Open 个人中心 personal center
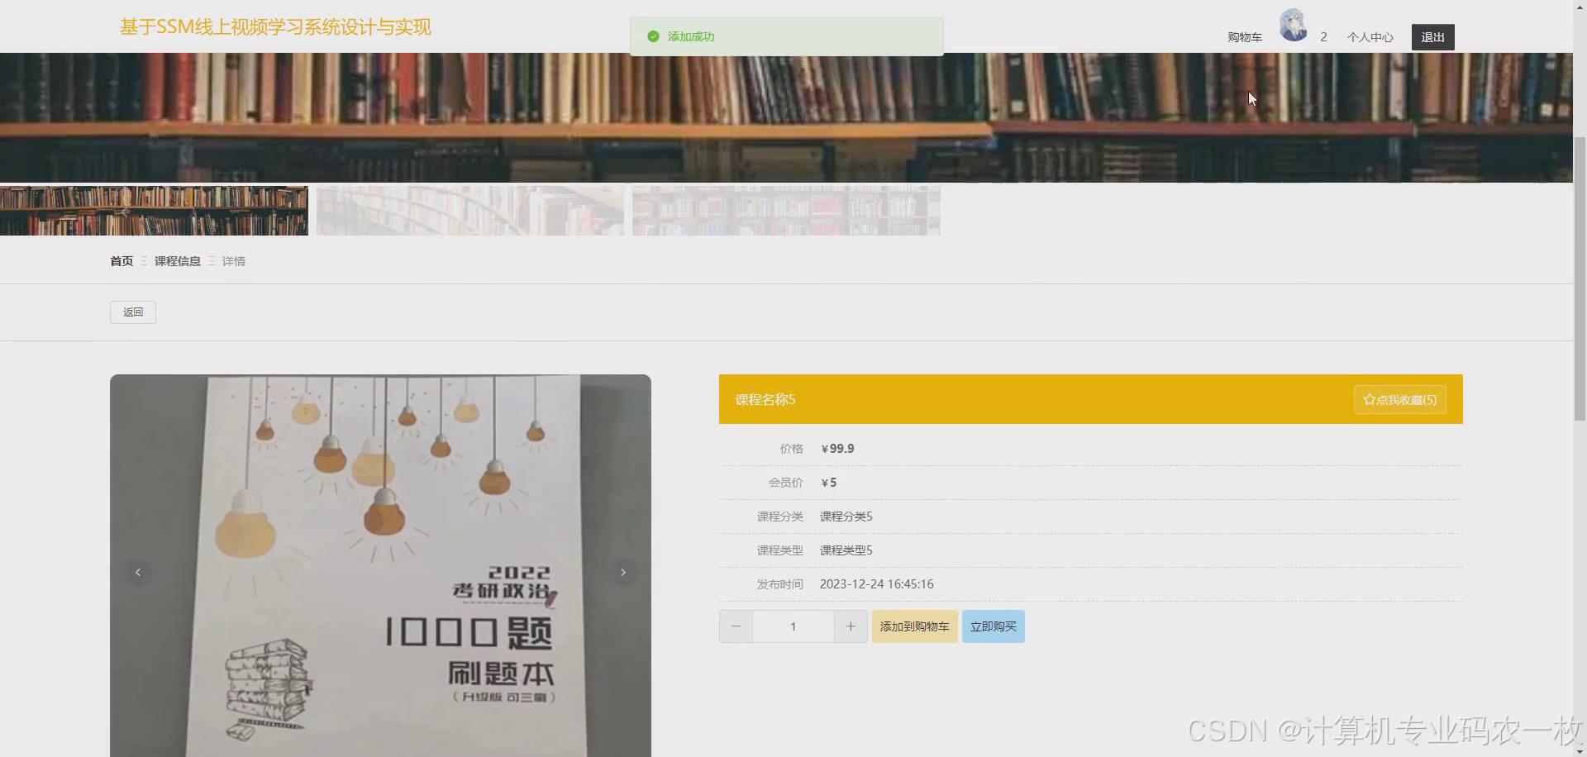The height and width of the screenshot is (757, 1587). (x=1370, y=36)
